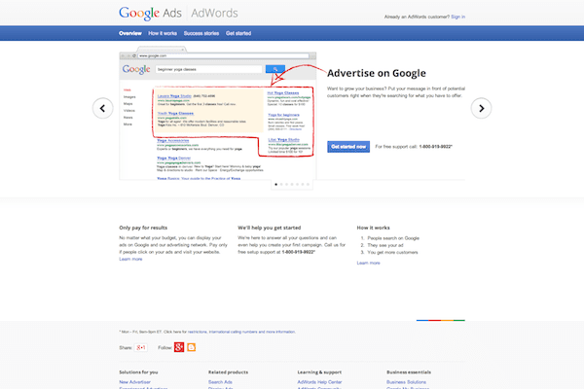584x389 pixels.
Task: Open AdWords Help Center link
Action: click(x=319, y=382)
